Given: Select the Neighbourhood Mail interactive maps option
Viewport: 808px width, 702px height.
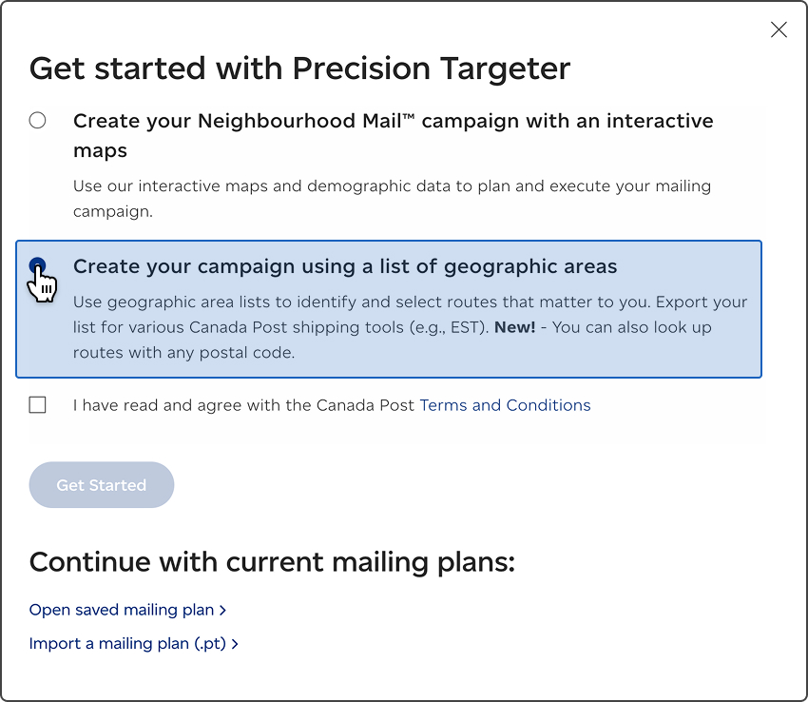Looking at the screenshot, I should (37, 120).
